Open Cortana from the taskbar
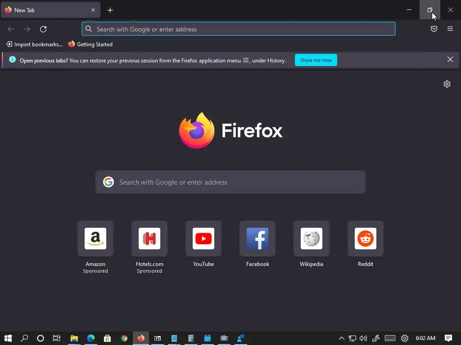 click(41, 338)
